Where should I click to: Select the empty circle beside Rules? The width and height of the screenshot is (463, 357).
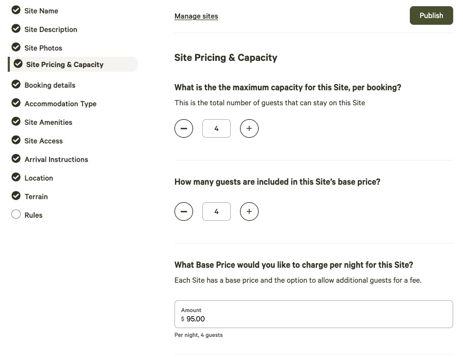click(x=16, y=214)
